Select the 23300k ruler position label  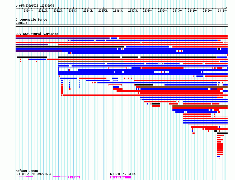28,11
